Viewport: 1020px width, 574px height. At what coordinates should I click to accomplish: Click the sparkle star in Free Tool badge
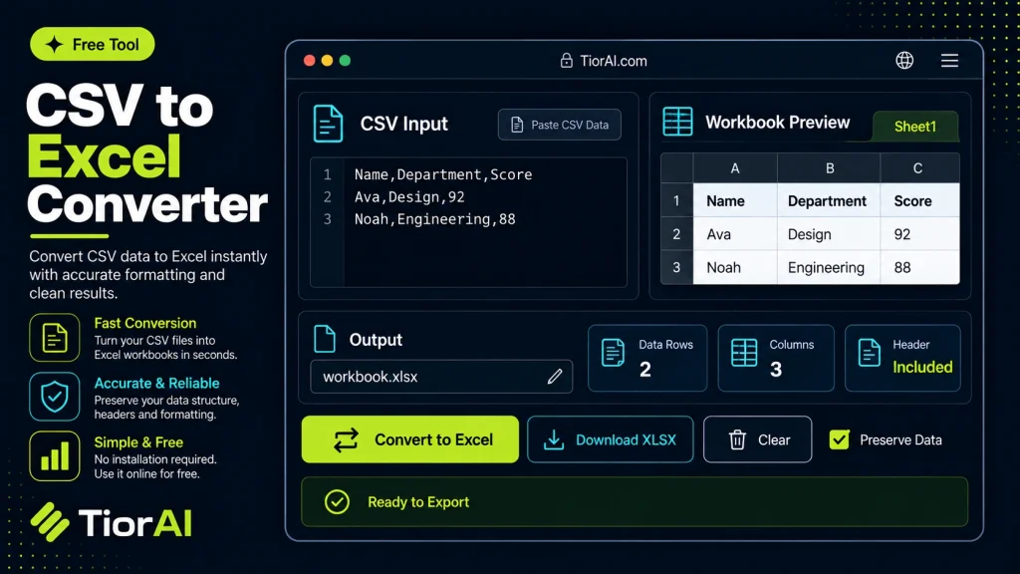(54, 44)
